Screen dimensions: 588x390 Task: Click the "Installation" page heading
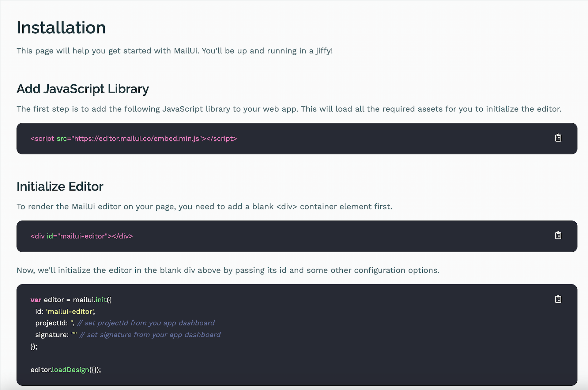click(x=61, y=28)
